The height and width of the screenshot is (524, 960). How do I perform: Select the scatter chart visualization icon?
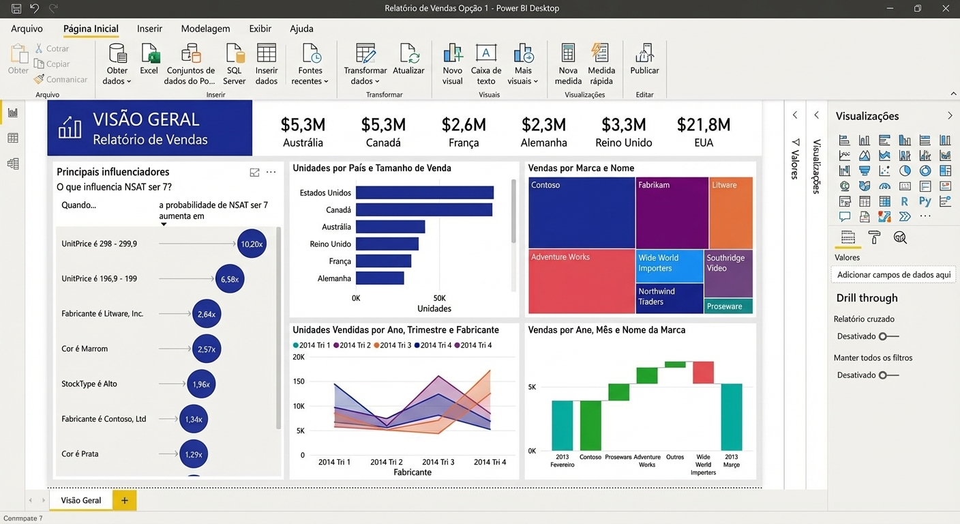point(884,171)
